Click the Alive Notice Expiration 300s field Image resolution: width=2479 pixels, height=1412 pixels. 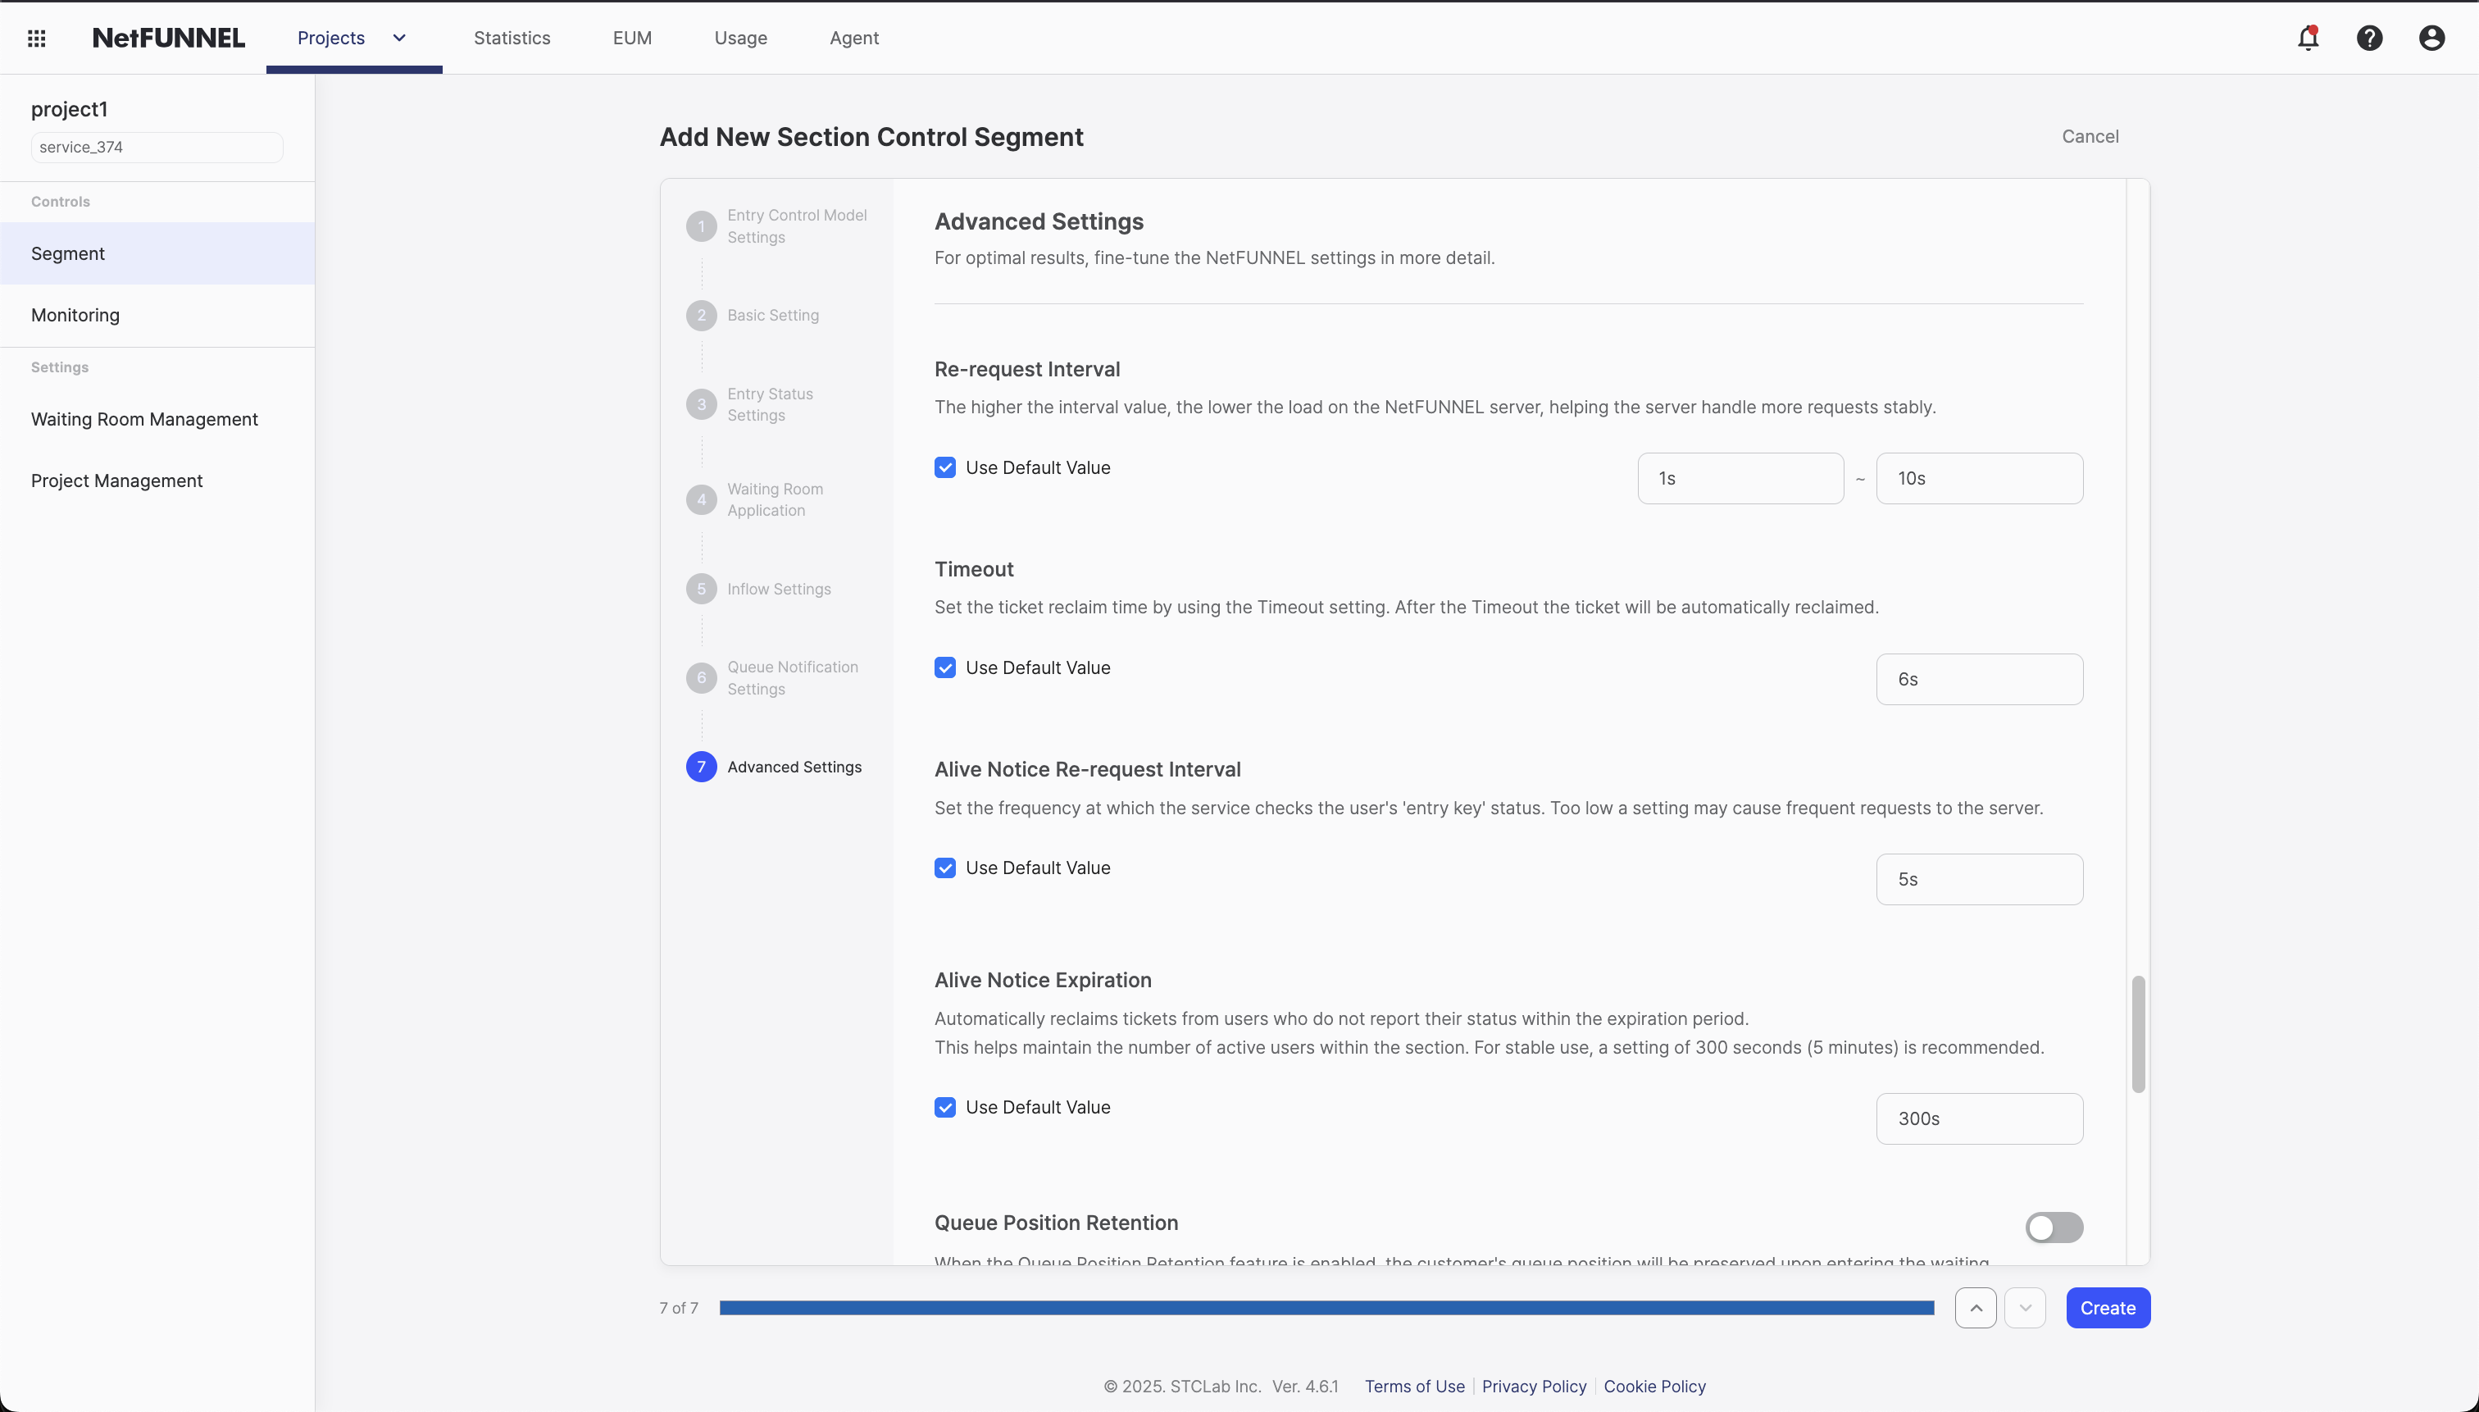[1979, 1118]
